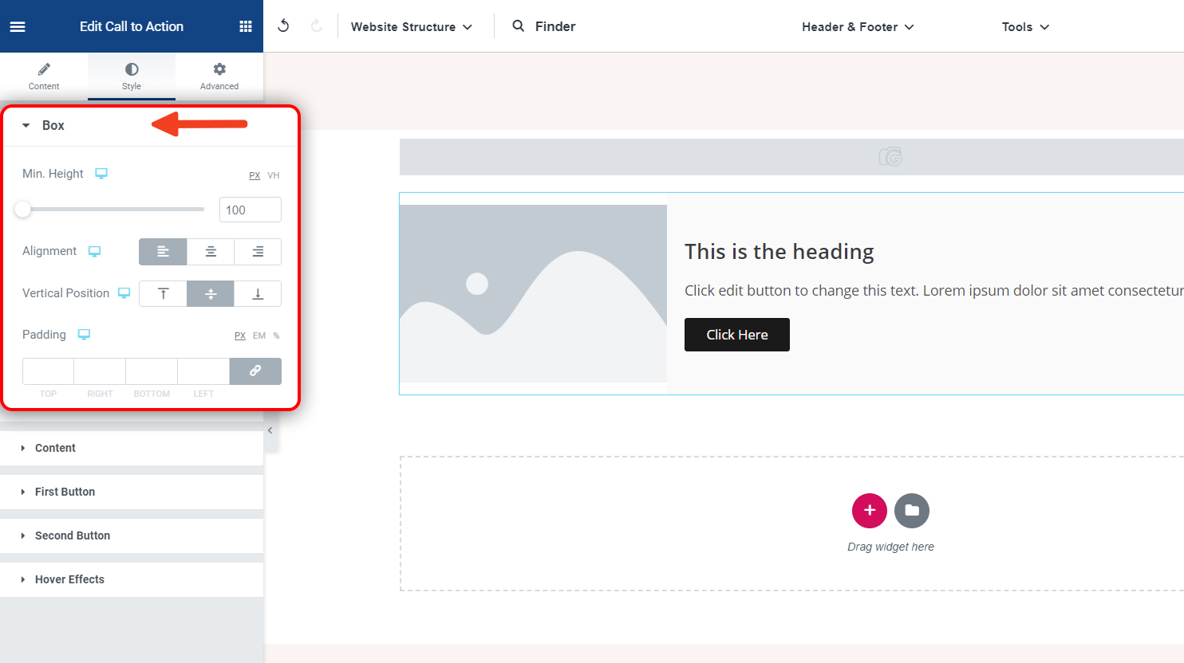The width and height of the screenshot is (1184, 663).
Task: Select percent unit for Padding
Action: tap(276, 335)
